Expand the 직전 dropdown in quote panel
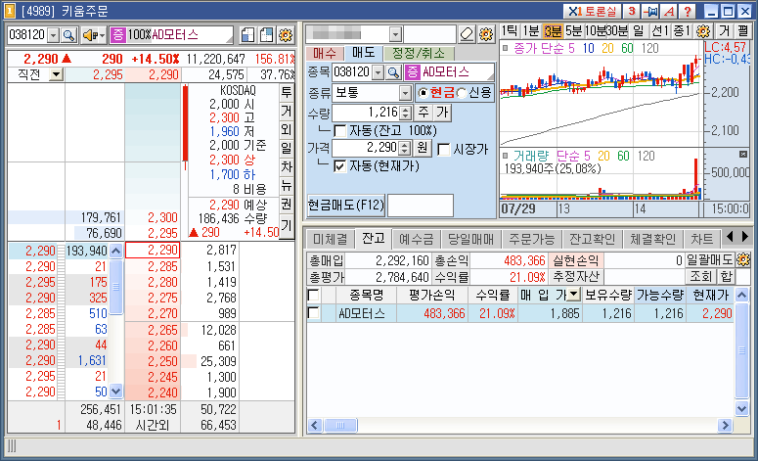758x461 pixels. [x=56, y=74]
